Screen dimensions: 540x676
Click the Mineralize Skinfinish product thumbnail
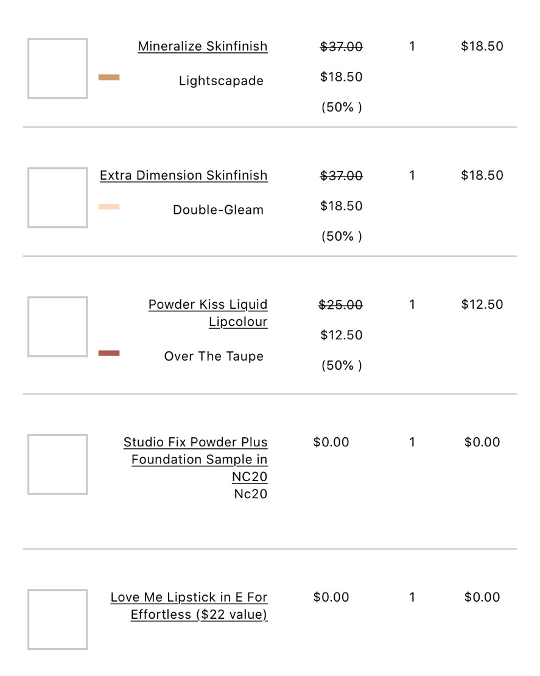coord(57,68)
